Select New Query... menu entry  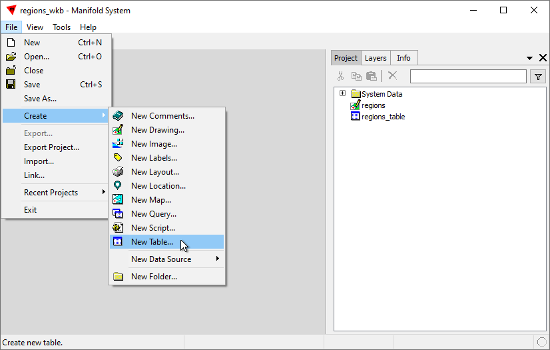click(x=166, y=214)
